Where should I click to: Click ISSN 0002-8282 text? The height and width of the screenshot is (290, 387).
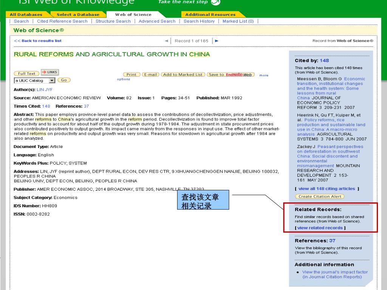click(32, 214)
